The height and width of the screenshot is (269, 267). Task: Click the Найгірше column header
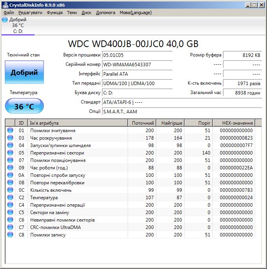pos(170,123)
